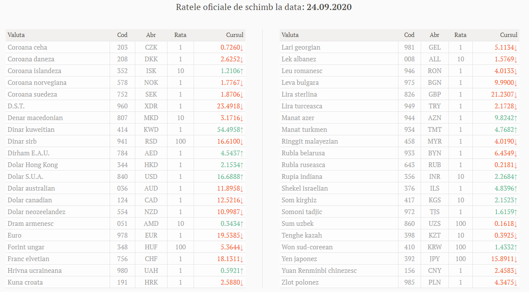Click the down arrow next to Lira sterlina rate
The width and height of the screenshot is (529, 292).
(x=516, y=94)
